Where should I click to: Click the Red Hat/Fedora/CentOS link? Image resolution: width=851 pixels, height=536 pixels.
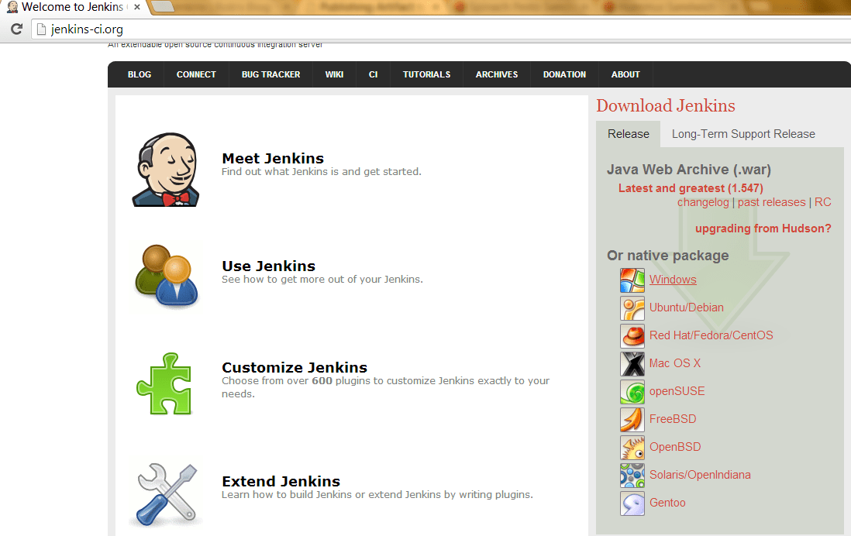pos(711,336)
